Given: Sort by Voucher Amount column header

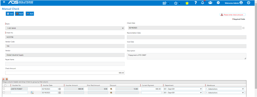Looking at the screenshot, I should point(72,85).
